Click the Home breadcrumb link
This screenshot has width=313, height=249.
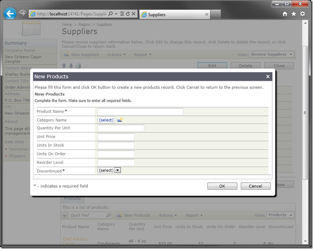67,24
